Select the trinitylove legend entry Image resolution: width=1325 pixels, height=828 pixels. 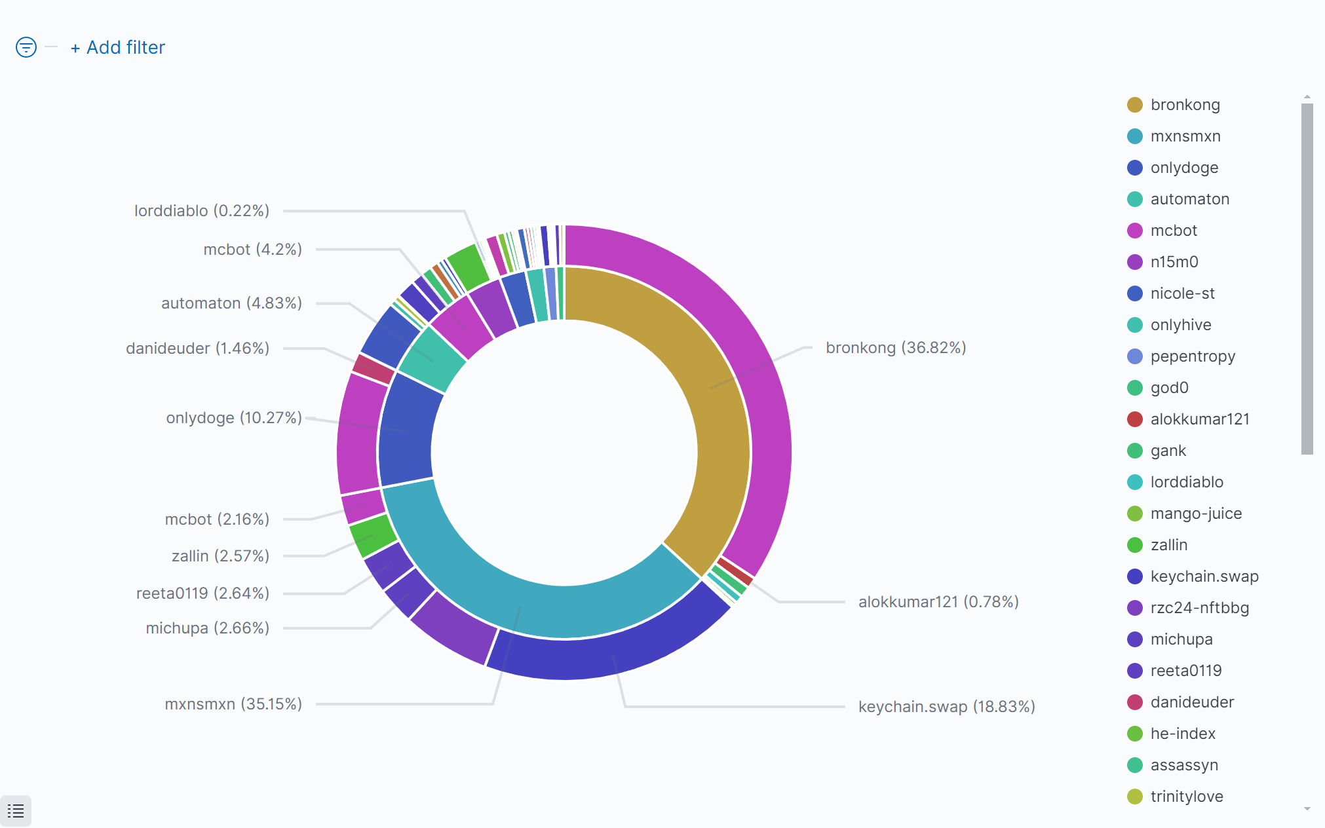1186,797
